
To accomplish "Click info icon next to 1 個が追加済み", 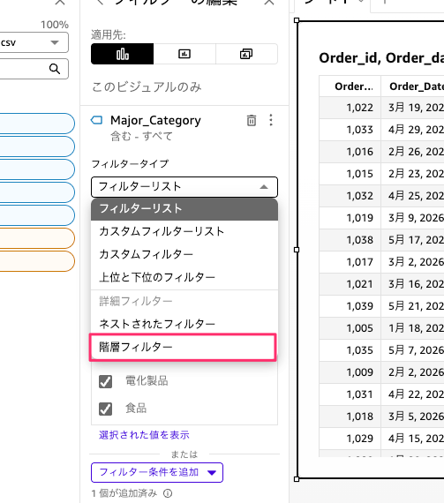I will pyautogui.click(x=168, y=493).
